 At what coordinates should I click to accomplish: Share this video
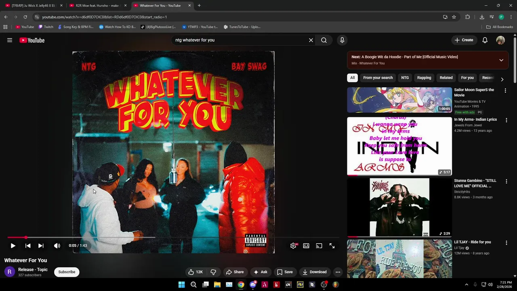pos(235,272)
